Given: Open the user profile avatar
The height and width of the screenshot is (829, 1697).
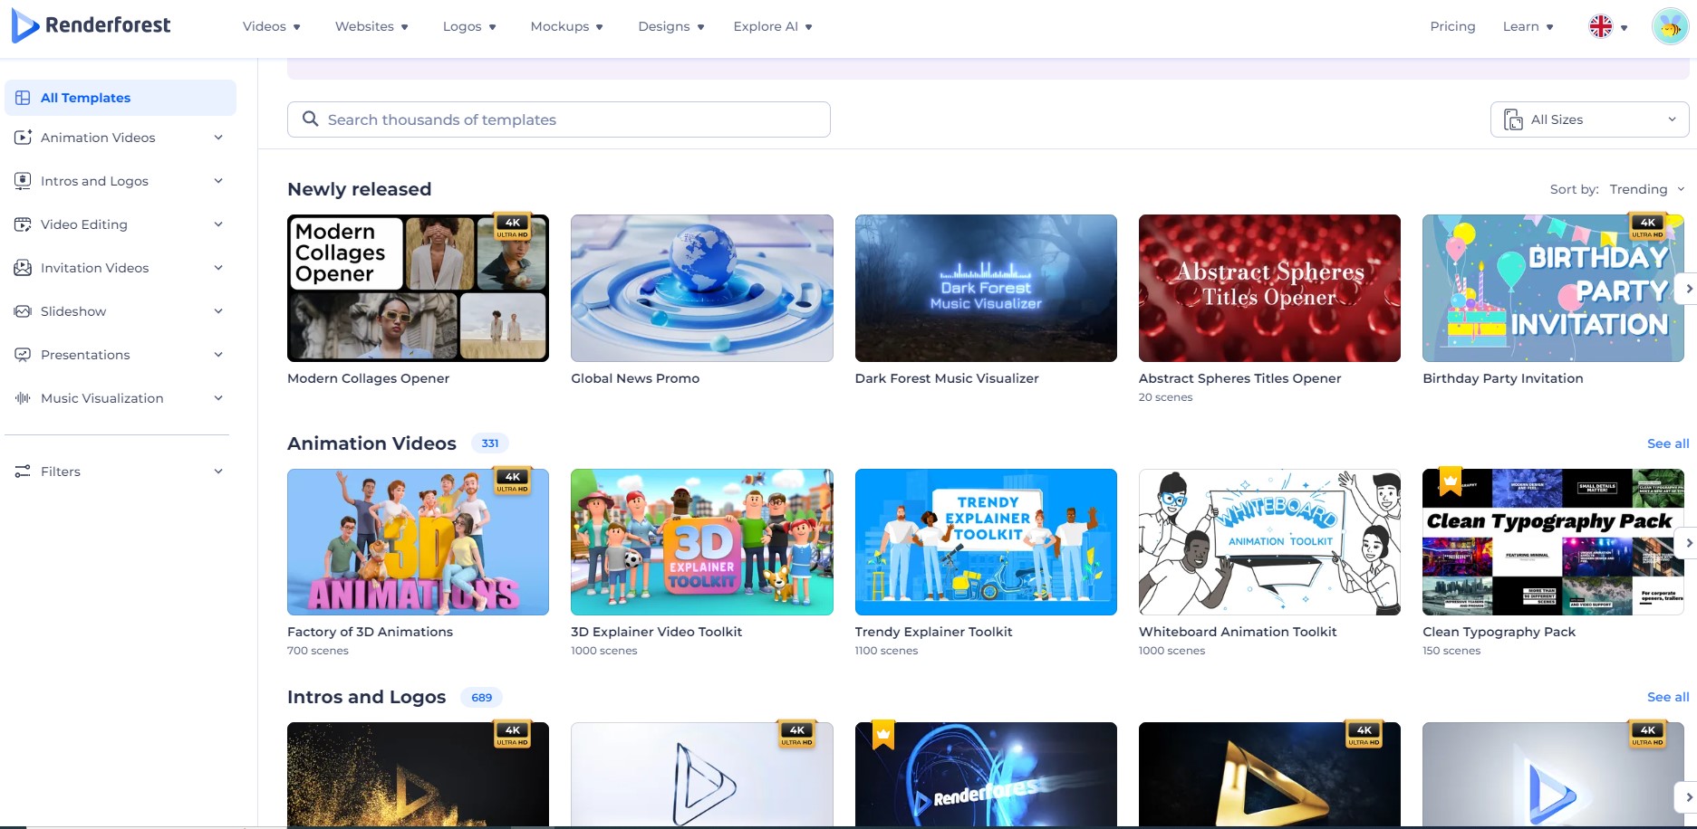Looking at the screenshot, I should [1669, 27].
